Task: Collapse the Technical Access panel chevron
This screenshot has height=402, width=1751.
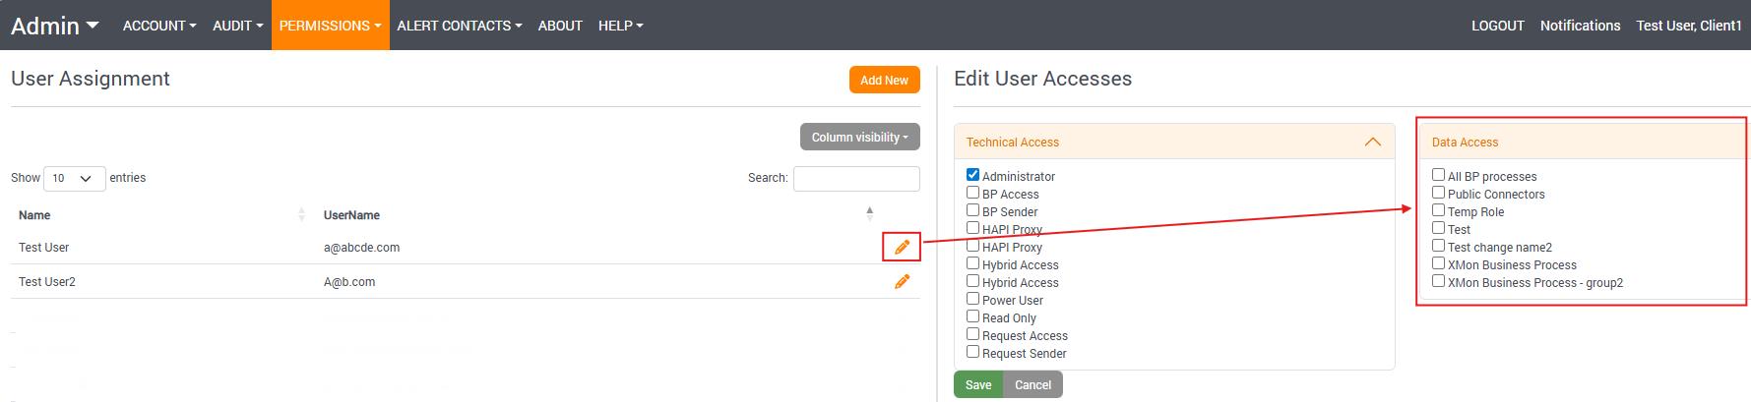Action: point(1372,143)
